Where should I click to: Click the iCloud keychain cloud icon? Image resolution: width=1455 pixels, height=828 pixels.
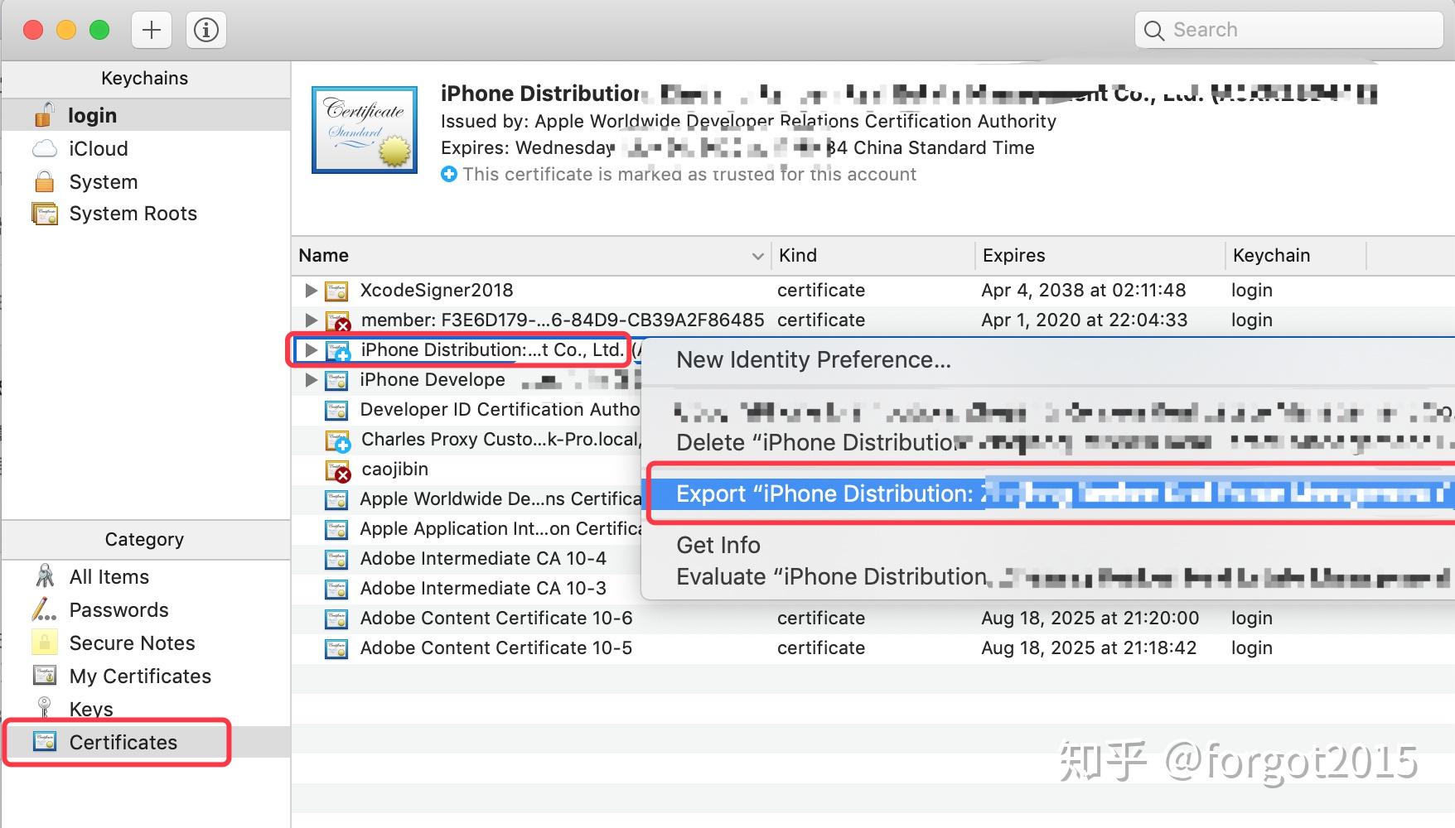tap(45, 148)
